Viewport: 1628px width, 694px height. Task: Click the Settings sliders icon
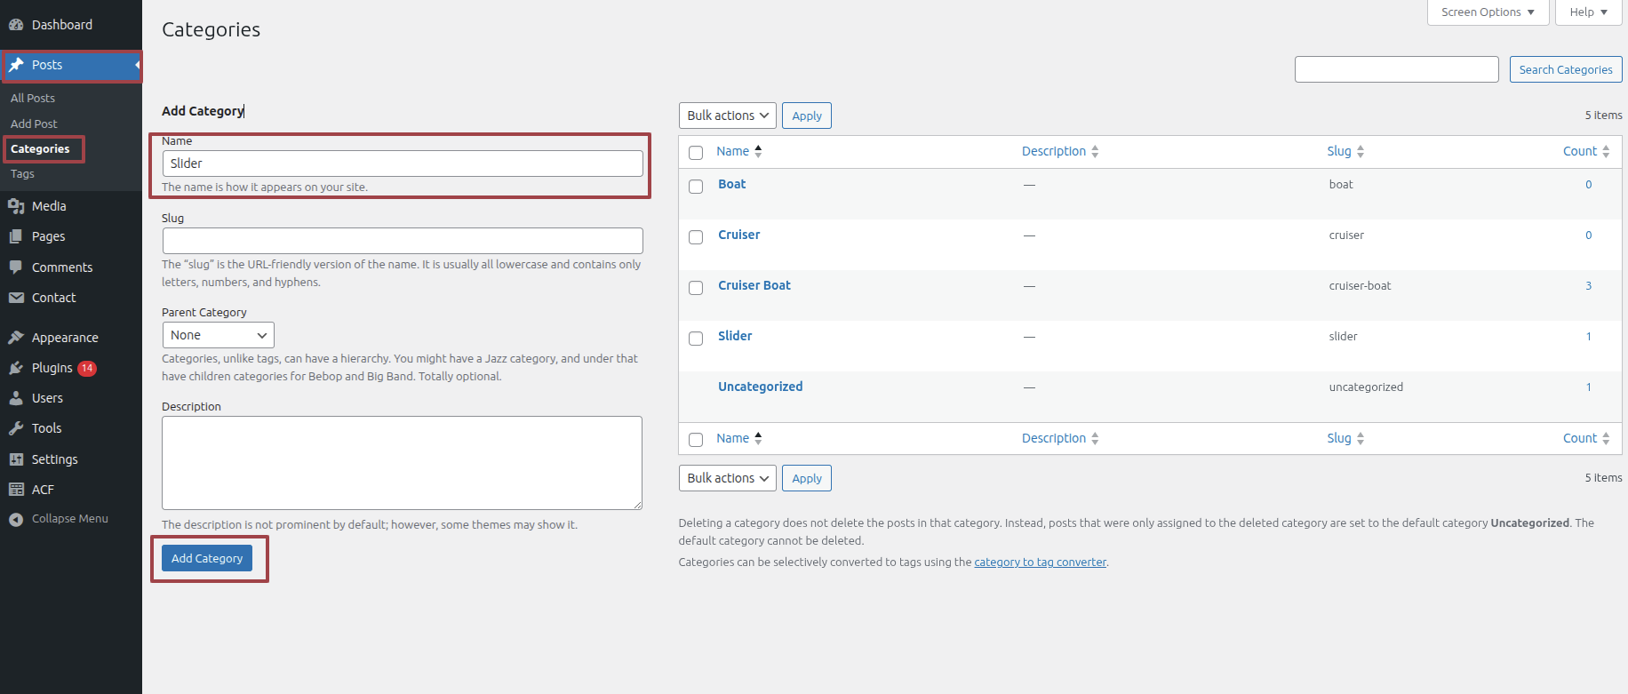coord(16,459)
